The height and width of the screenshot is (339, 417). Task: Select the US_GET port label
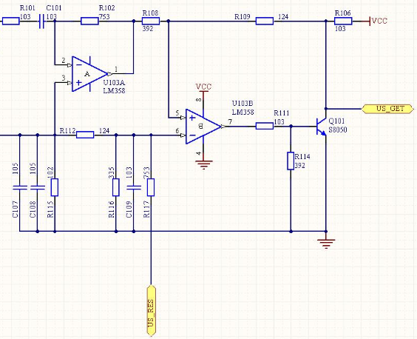387,109
